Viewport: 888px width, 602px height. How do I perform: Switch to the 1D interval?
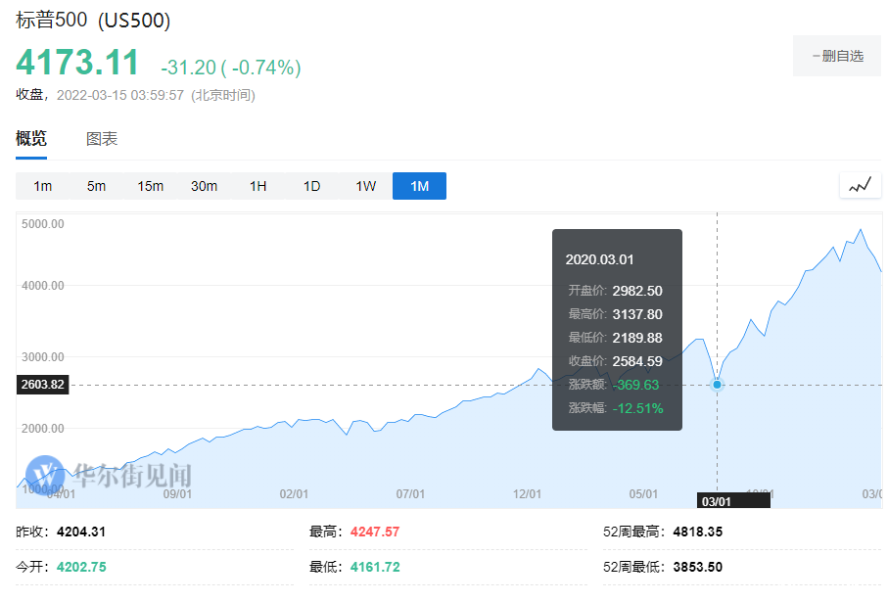point(311,186)
